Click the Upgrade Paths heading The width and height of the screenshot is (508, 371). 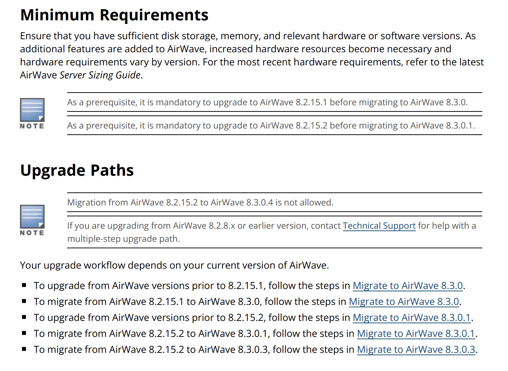77,170
